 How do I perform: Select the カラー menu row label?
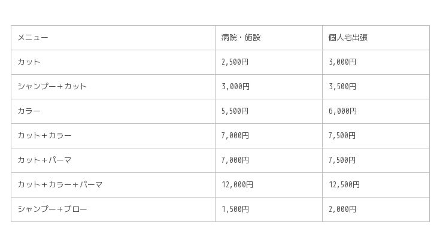[29, 111]
